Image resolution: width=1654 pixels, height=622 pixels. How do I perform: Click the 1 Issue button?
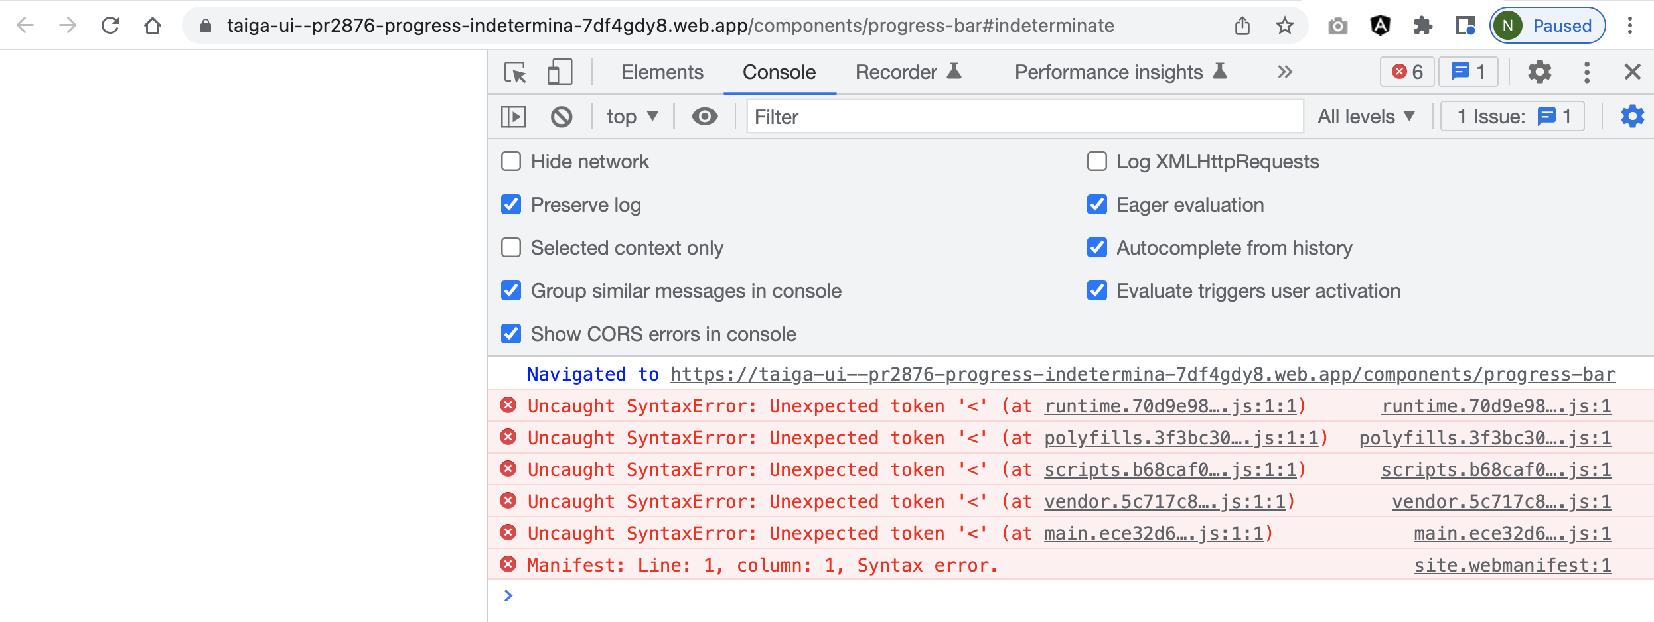(x=1512, y=116)
